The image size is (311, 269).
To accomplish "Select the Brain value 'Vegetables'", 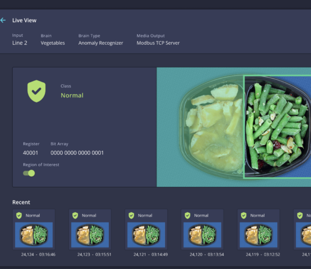I will [x=53, y=43].
